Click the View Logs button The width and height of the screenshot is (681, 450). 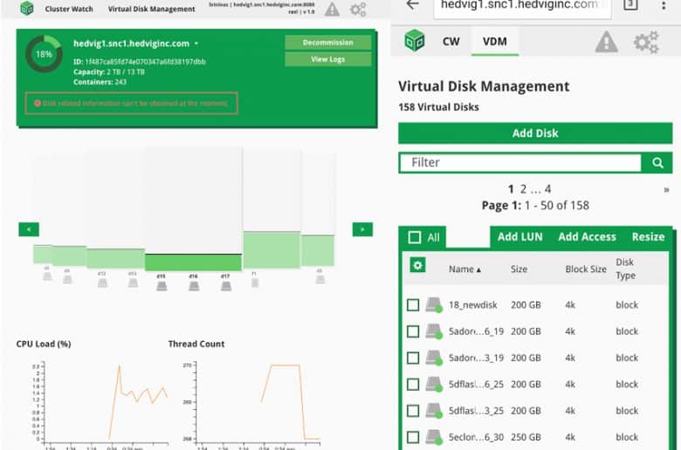pyautogui.click(x=328, y=59)
